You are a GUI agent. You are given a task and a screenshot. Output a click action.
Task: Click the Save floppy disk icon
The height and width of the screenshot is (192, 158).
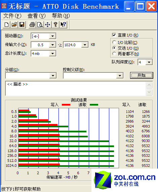coord(22,24)
